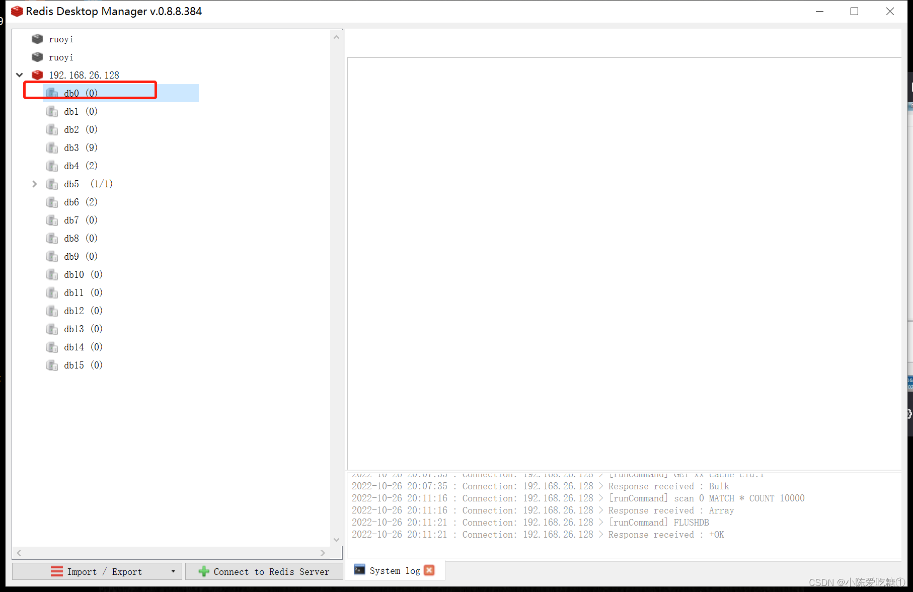Click the green plus connect icon
Image resolution: width=913 pixels, height=592 pixels.
point(204,571)
